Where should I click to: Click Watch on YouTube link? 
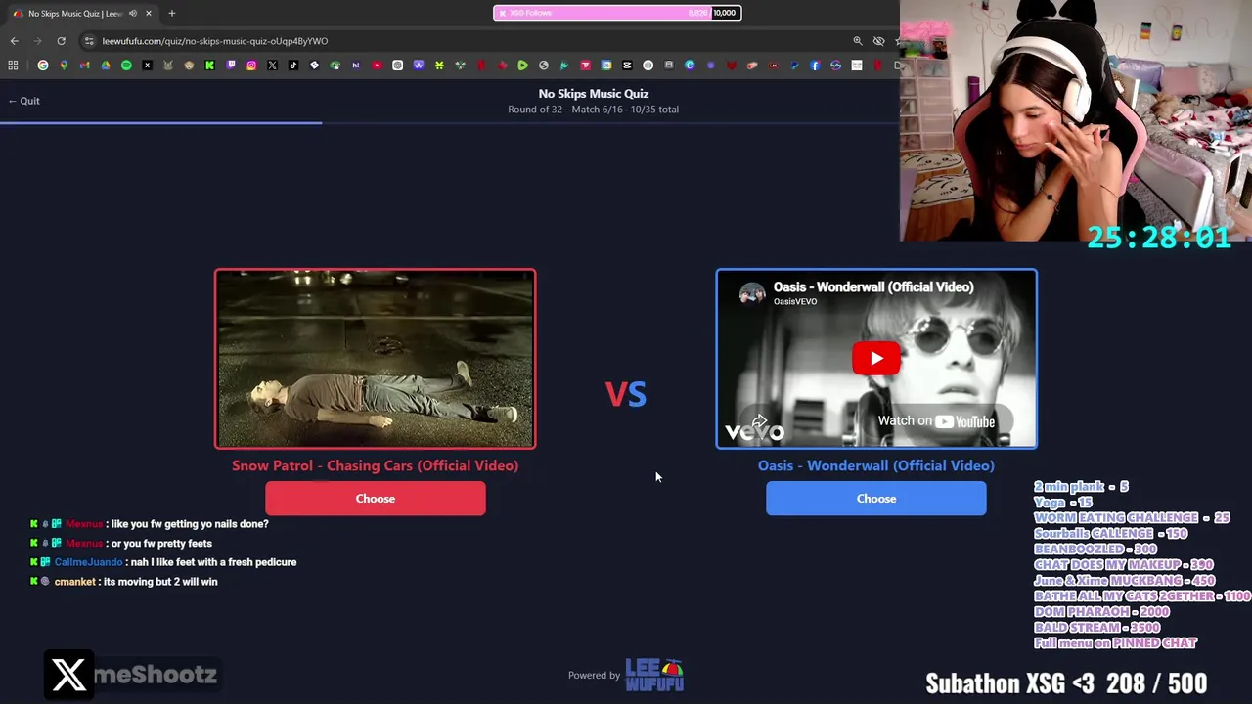(936, 421)
